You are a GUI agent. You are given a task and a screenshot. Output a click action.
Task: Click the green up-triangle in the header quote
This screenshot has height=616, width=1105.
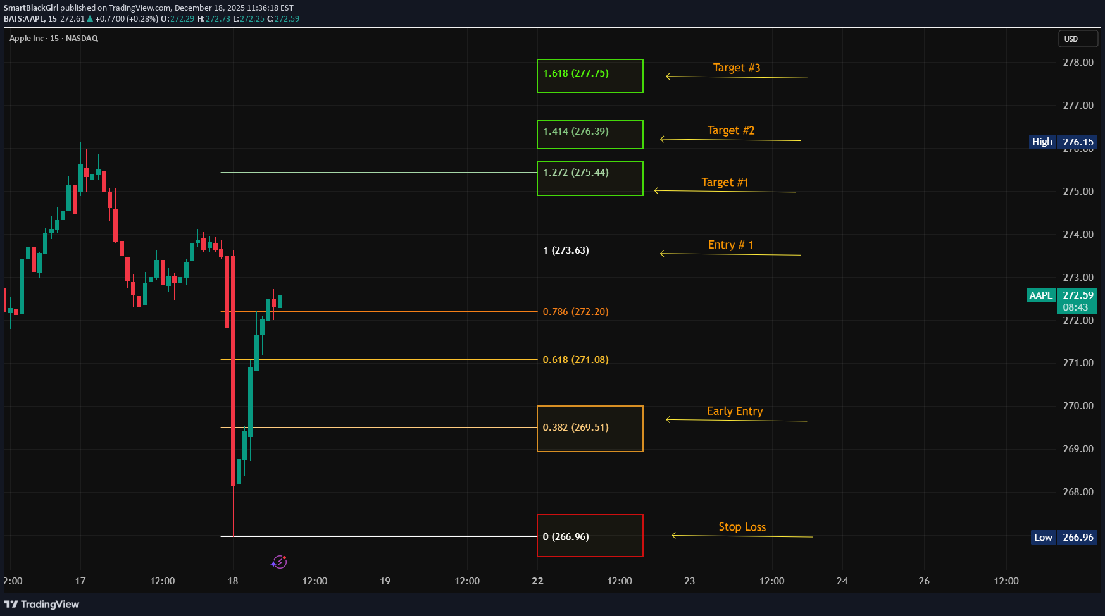point(90,19)
